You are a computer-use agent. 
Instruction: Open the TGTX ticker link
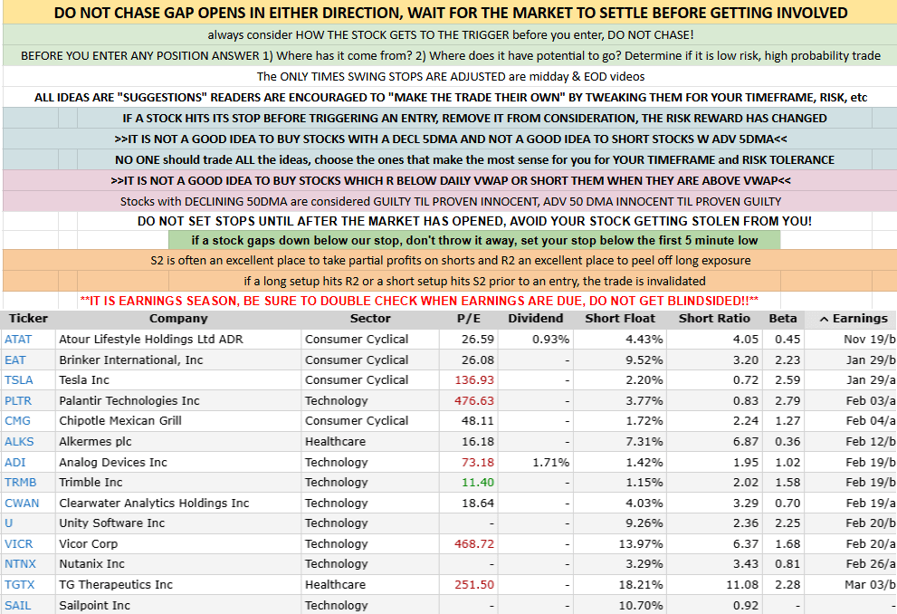19,585
